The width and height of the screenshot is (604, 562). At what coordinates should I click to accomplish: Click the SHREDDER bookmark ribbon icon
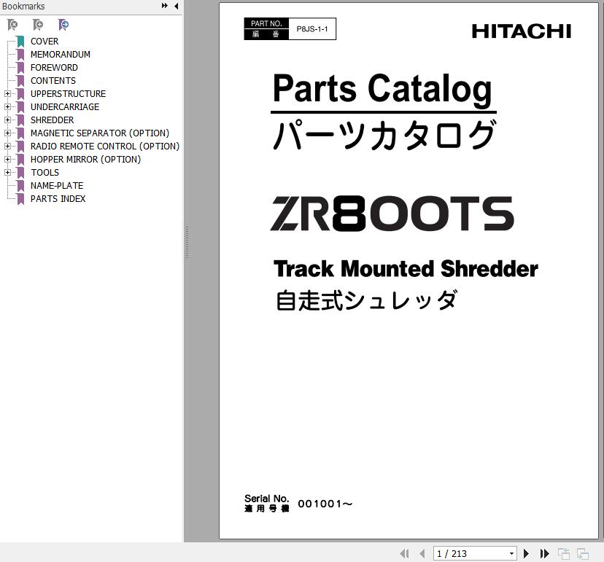click(x=20, y=120)
